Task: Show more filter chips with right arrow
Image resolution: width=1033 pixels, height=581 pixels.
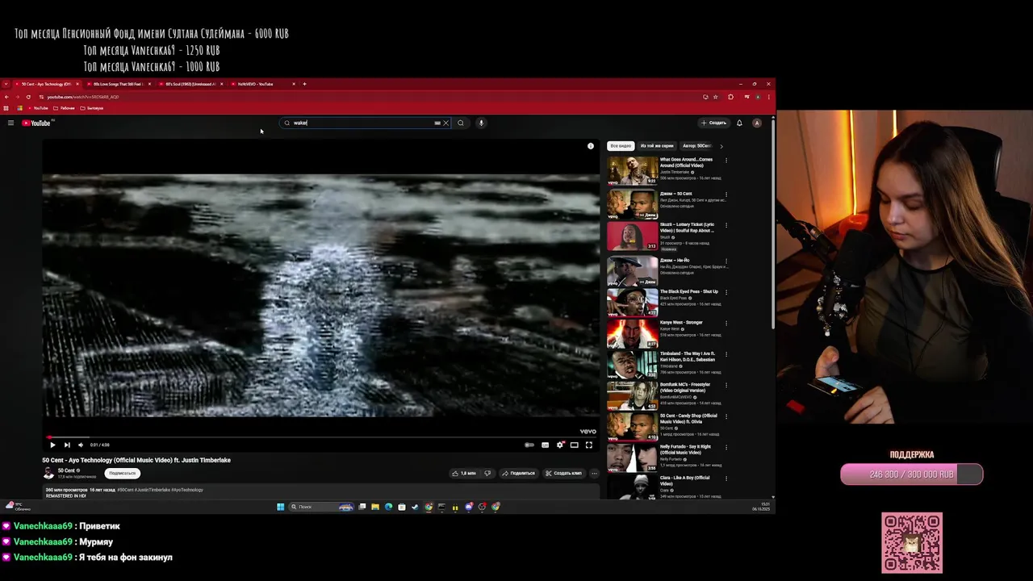Action: 721,146
